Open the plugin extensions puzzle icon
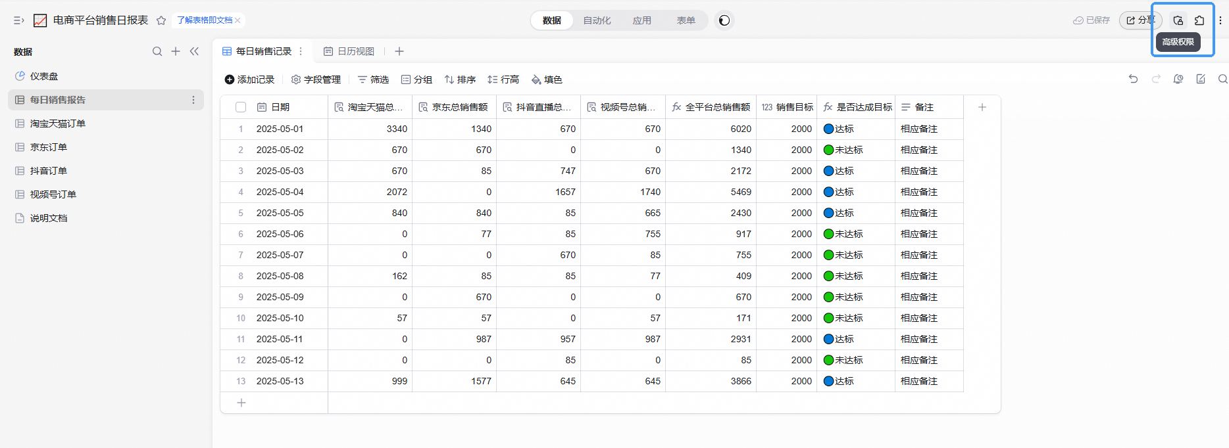Screen dimensions: 1229x448 (x=1199, y=20)
